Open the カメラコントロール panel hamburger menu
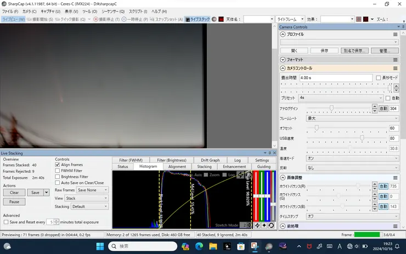This screenshot has width=406, height=254. click(395, 68)
